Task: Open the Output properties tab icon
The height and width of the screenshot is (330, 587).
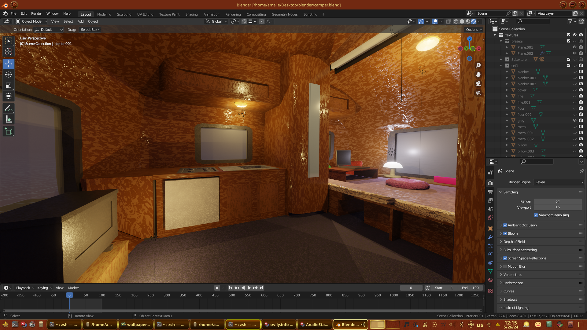Action: [x=490, y=192]
